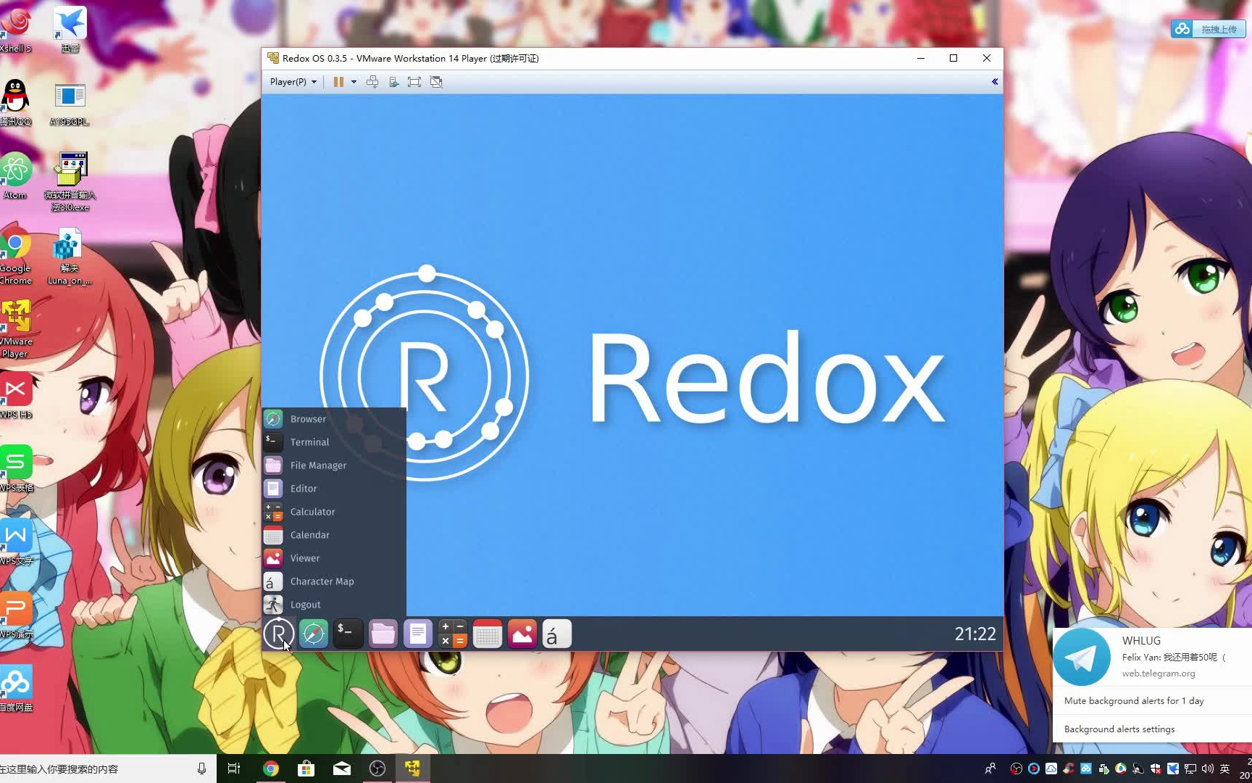Open the Character Map á icon

(556, 633)
